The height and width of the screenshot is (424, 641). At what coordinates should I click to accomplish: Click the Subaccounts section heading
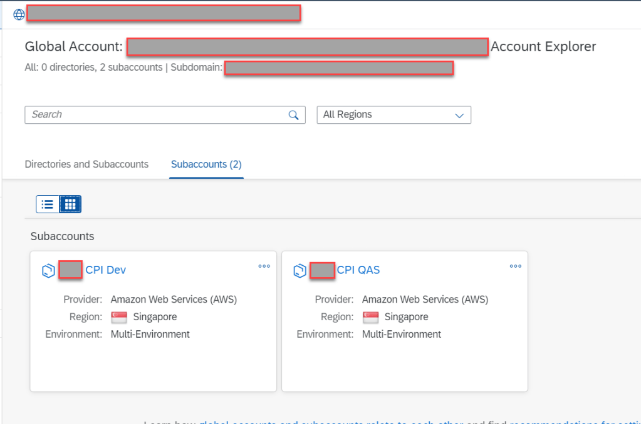62,236
